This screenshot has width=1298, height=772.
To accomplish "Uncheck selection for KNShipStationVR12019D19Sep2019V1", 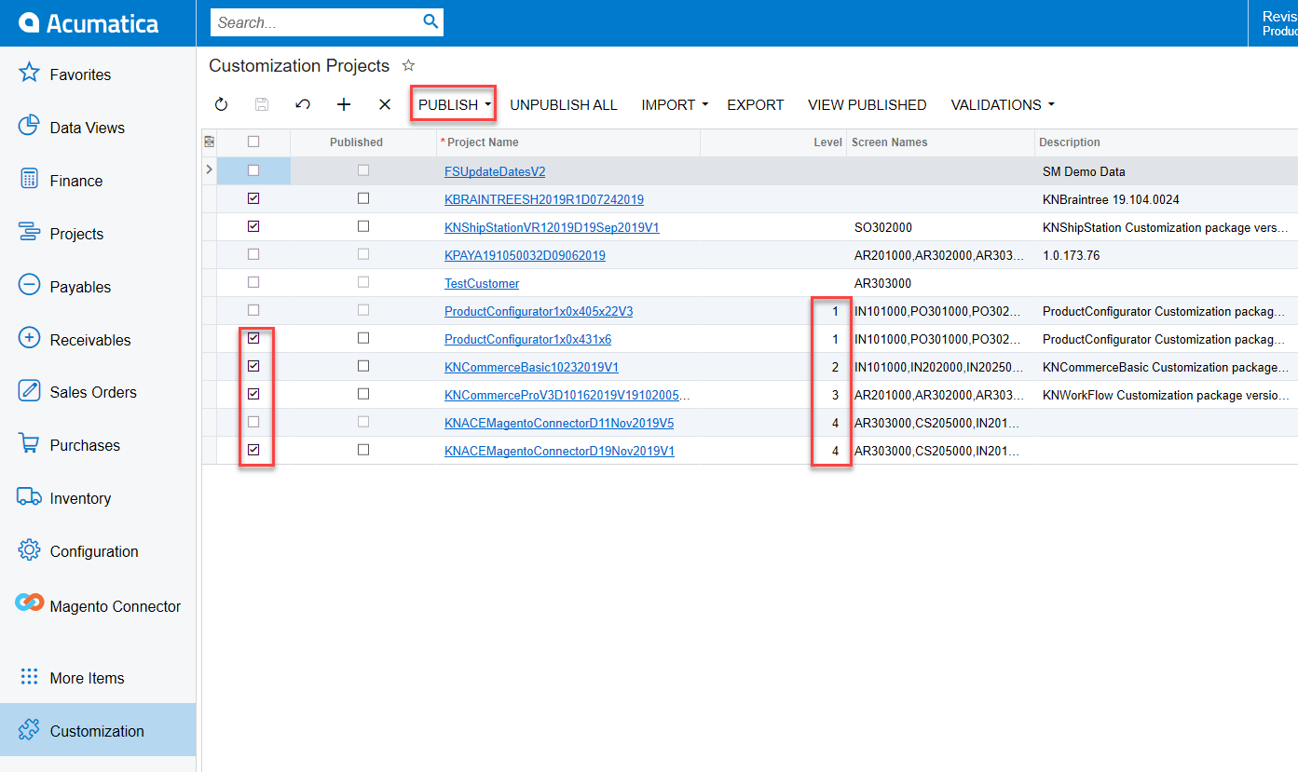I will pos(253,226).
